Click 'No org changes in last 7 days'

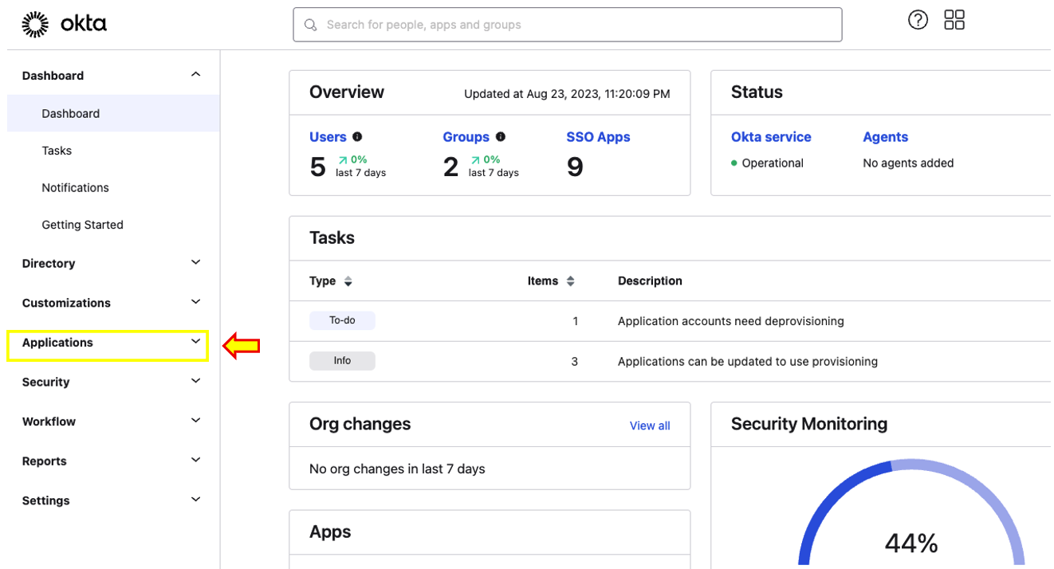(x=397, y=469)
